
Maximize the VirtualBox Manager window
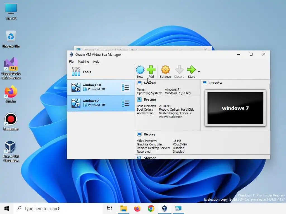251,54
